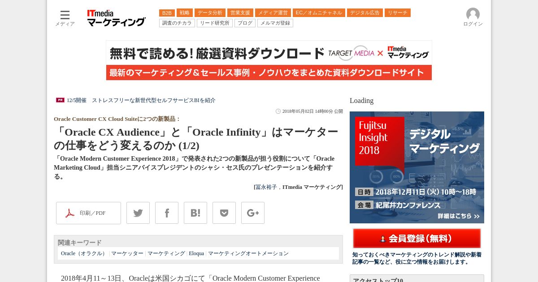Click the ログイン text label

coord(473,24)
